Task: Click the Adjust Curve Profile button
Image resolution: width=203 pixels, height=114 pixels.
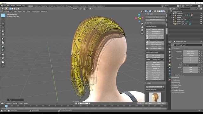Action: [155, 42]
